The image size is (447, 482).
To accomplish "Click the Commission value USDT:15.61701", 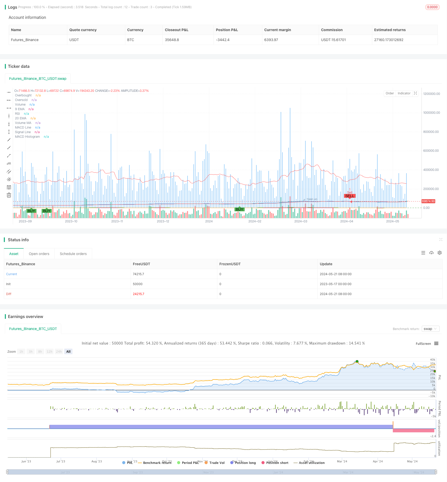I will tap(333, 40).
